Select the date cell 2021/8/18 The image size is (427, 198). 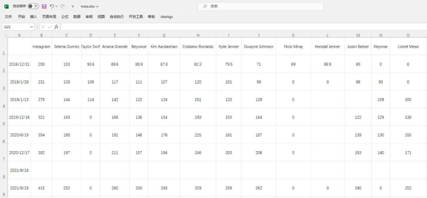click(19, 188)
